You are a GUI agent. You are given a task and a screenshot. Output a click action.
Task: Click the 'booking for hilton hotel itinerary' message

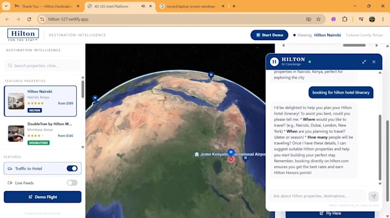tap(341, 93)
